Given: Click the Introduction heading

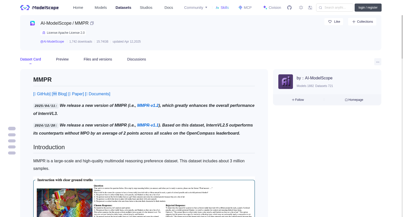Looking at the screenshot, I should coord(49,147).
